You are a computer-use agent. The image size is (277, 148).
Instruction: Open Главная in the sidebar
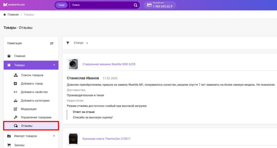pos(31,56)
